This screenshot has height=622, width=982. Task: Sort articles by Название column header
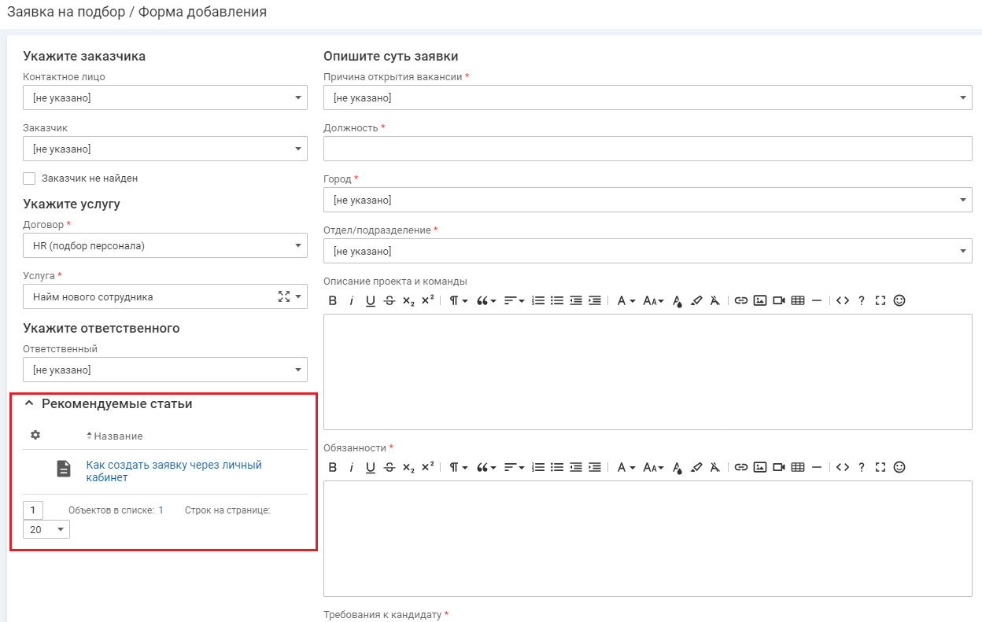[x=117, y=436]
